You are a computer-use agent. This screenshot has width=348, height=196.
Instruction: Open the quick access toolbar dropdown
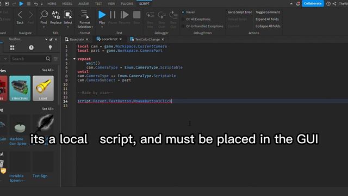pyautogui.click(x=41, y=4)
